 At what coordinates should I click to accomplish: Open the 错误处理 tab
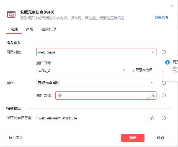pos(49,29)
